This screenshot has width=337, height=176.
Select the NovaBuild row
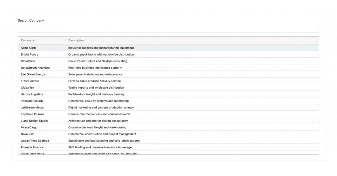28,134
